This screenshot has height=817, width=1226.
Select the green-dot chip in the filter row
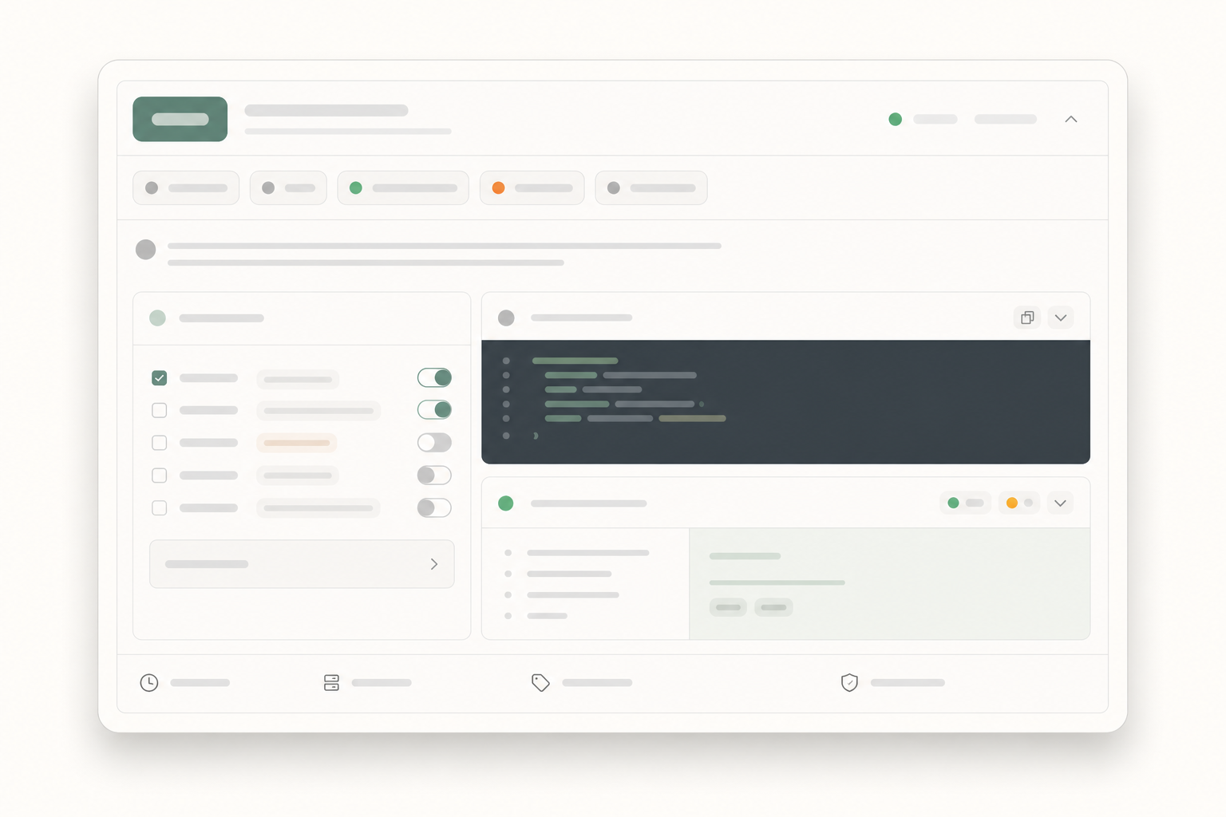click(x=403, y=188)
